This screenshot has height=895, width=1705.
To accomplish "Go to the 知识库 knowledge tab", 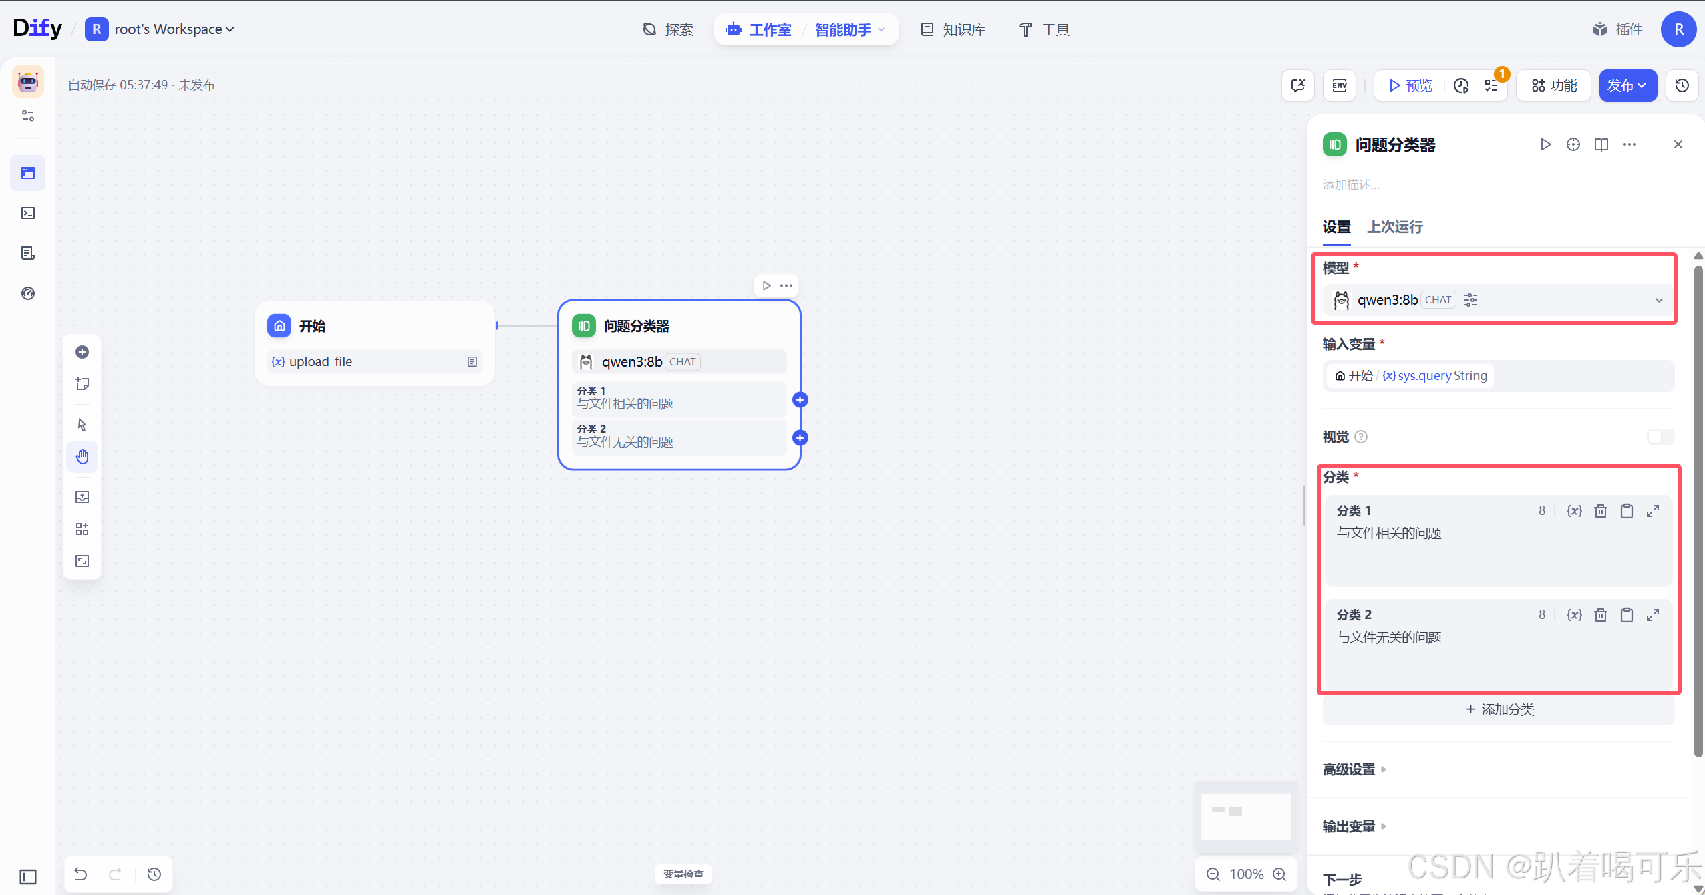I will 953,29.
